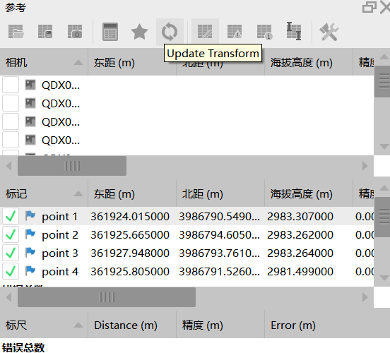Click the camera table right scroll arrow
This screenshot has width=390, height=353.
365,166
